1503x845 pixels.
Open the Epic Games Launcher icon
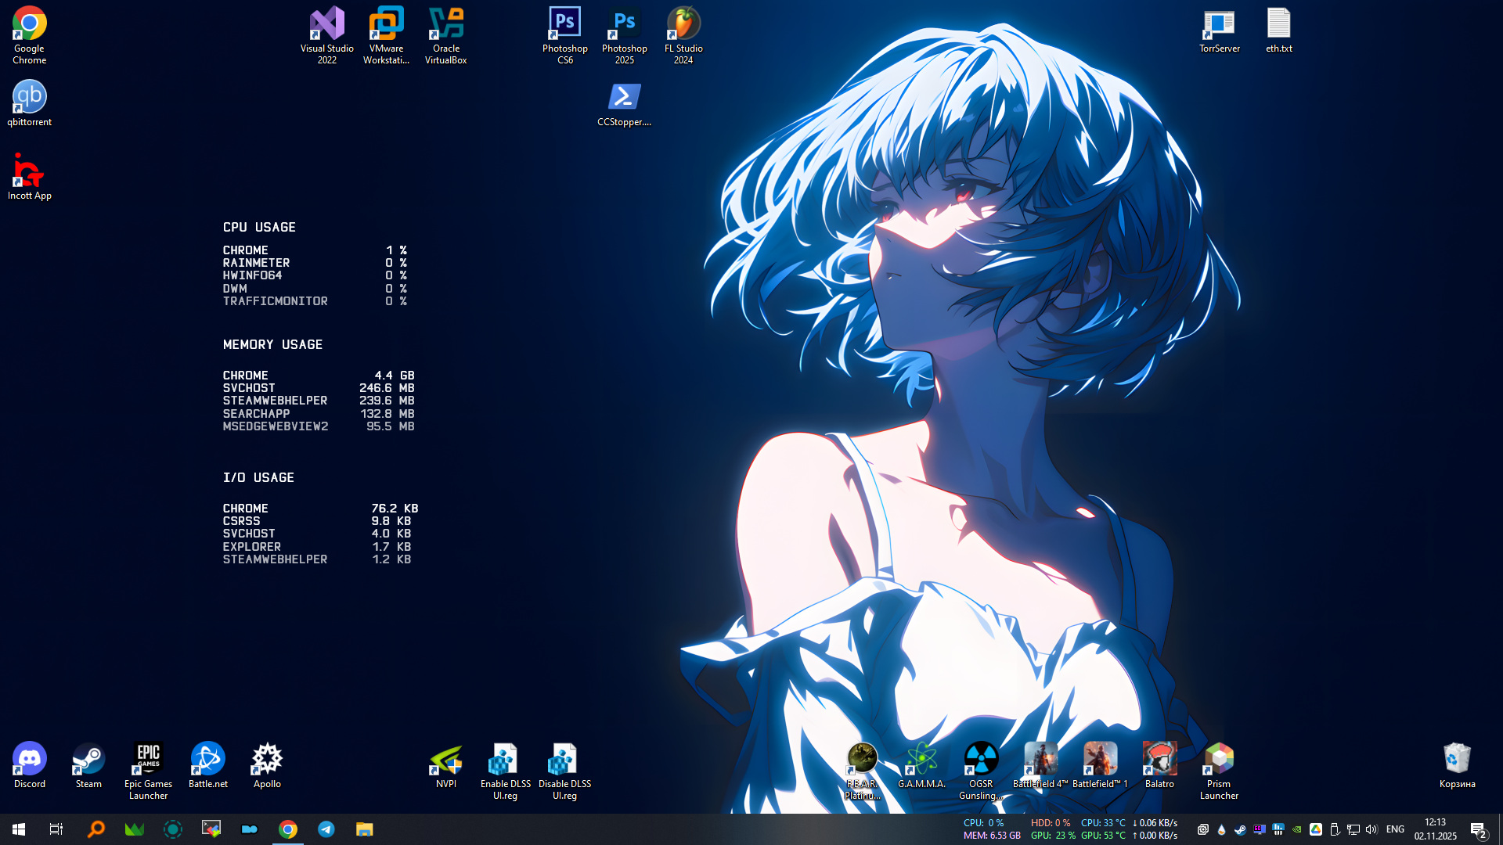pos(148,759)
